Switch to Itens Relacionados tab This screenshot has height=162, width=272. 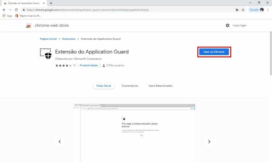[x=161, y=86]
